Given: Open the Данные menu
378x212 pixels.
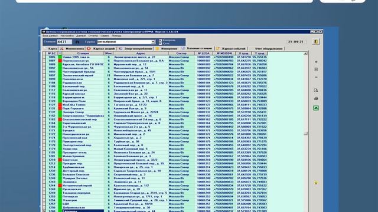Looking at the screenshot, I should [x=81, y=35].
